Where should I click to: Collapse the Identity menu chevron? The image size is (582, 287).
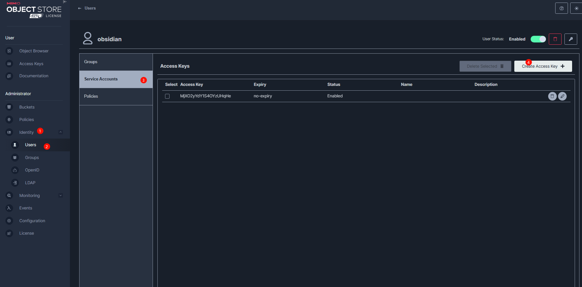61,132
